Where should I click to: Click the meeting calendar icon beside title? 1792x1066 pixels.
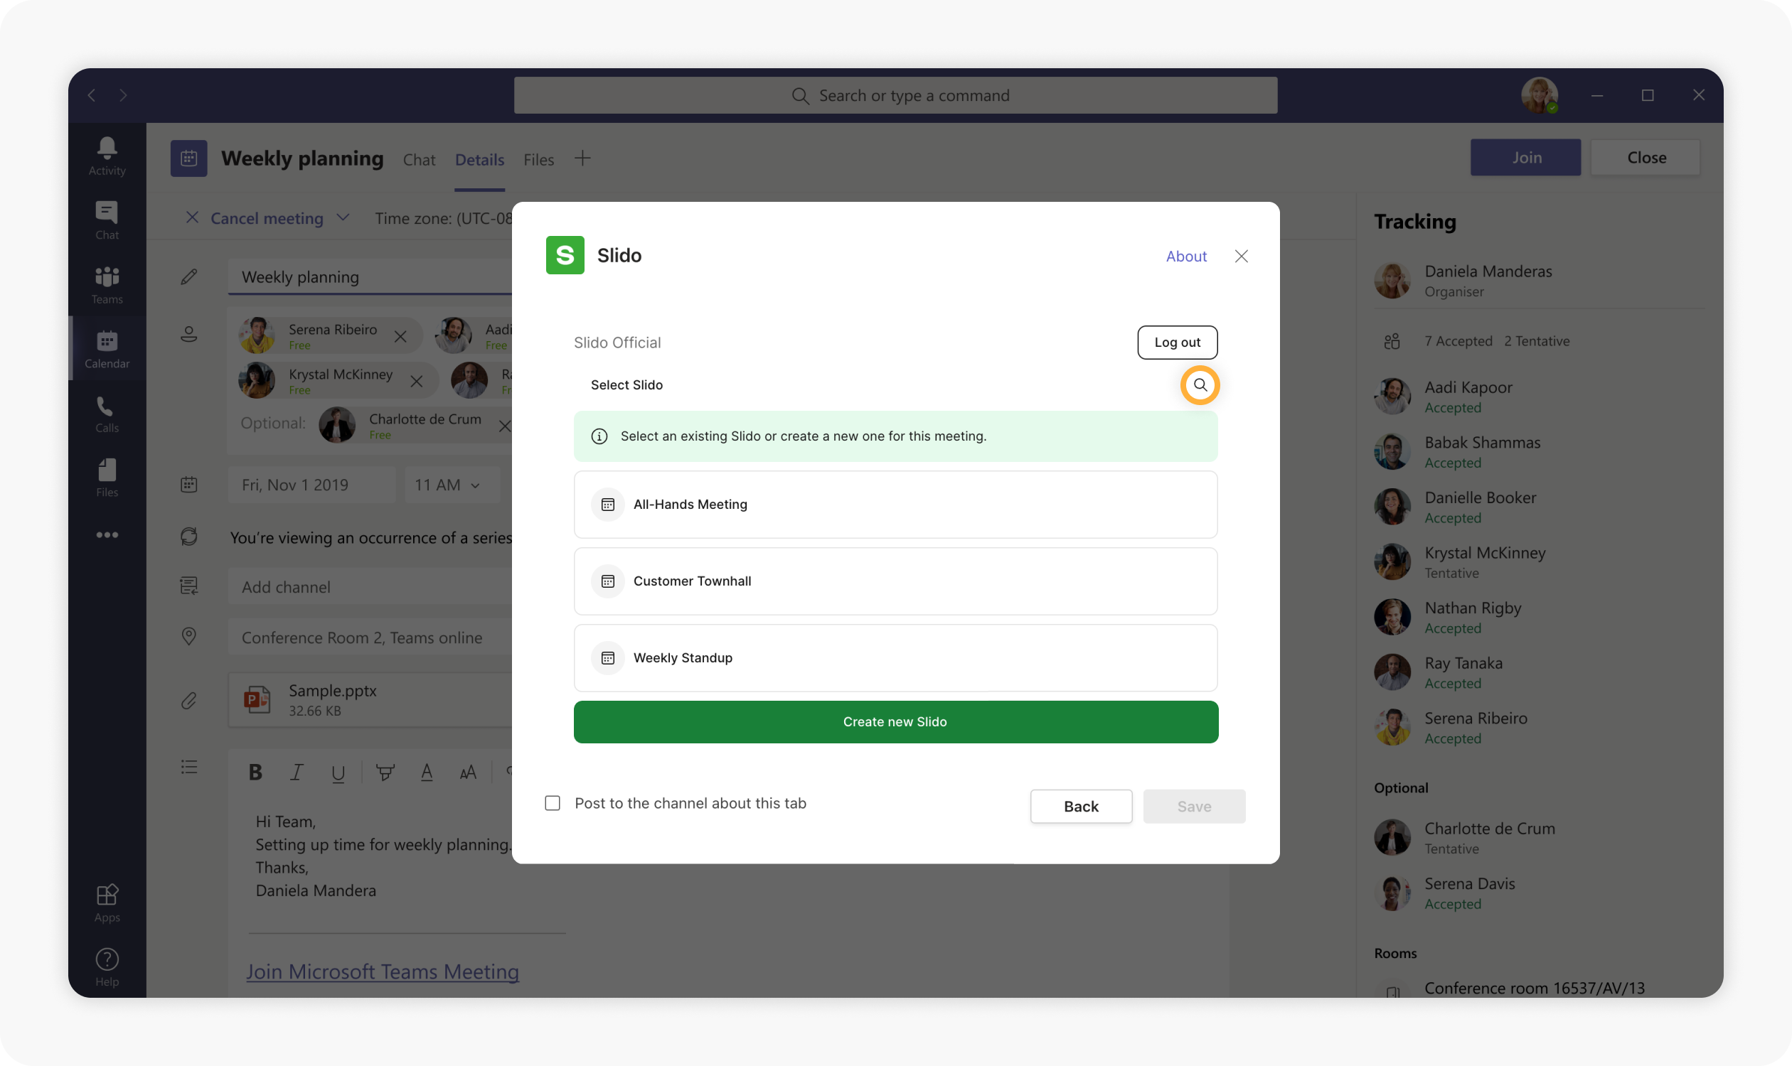coord(189,158)
